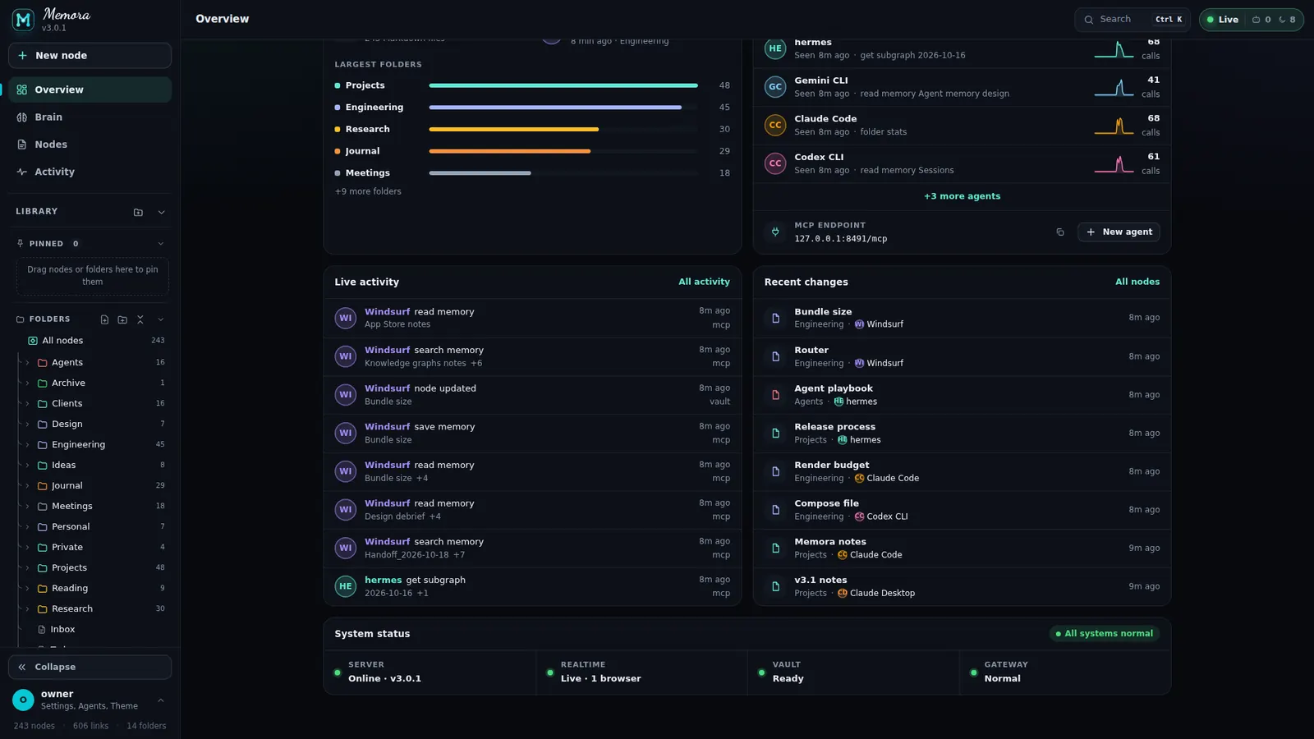Expand the Projects folder in tree
The image size is (1314, 739).
coord(27,567)
